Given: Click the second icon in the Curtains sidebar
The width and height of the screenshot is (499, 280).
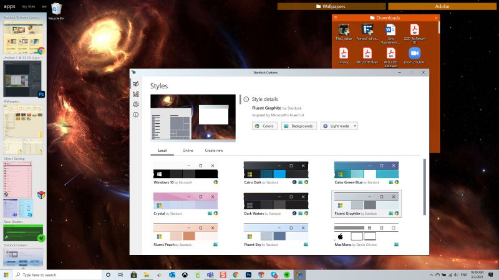Looking at the screenshot, I should (135, 94).
